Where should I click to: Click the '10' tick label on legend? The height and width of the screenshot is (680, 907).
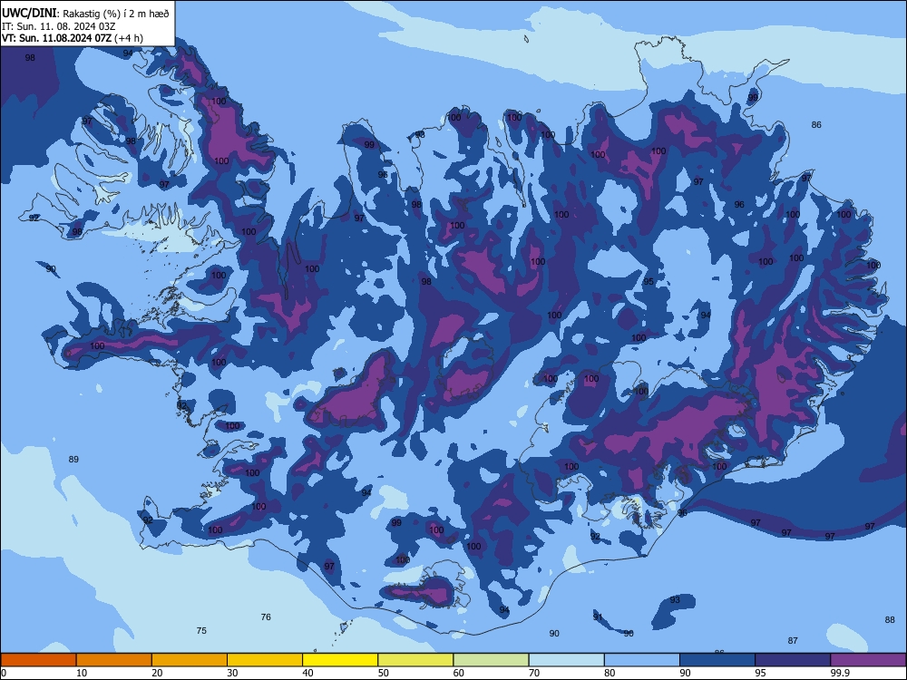tap(82, 673)
